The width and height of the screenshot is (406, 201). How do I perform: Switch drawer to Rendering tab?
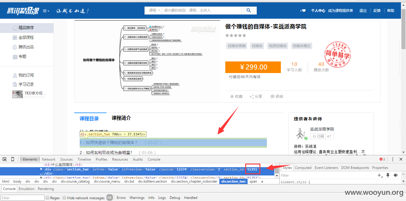pos(46,189)
